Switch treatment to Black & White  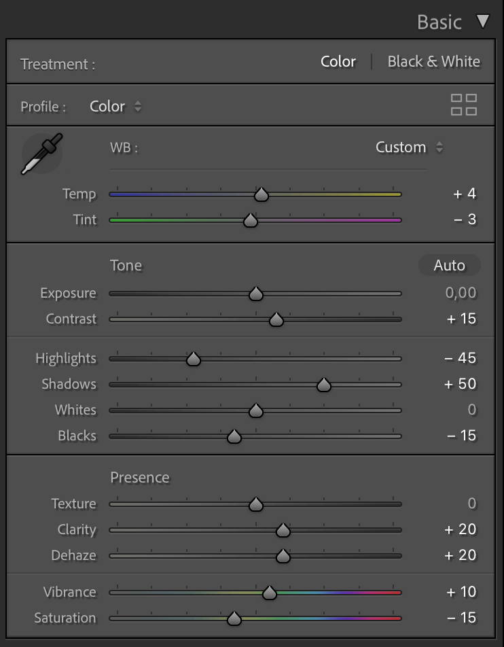433,61
